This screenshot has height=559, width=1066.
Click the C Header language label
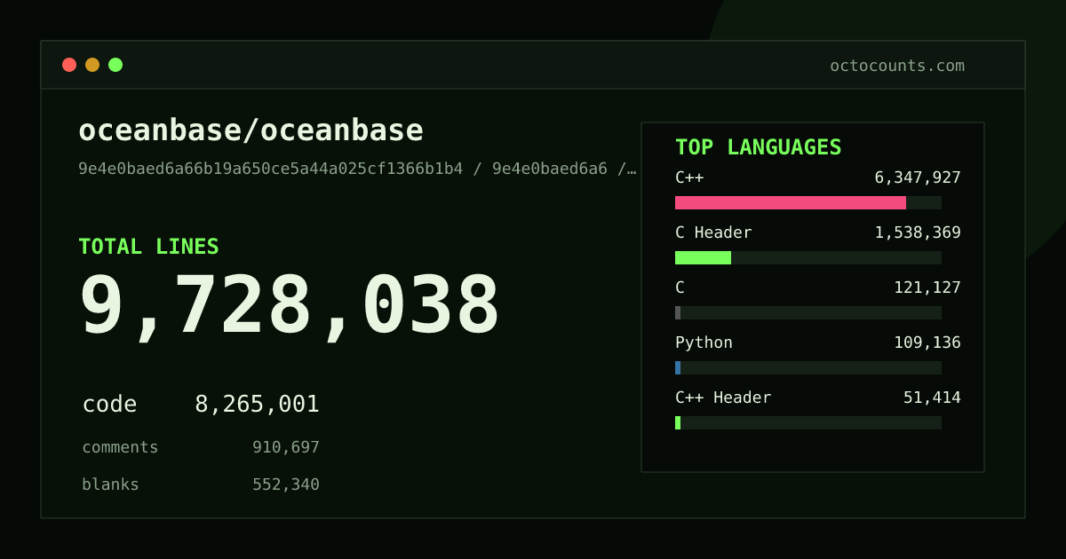pos(713,232)
